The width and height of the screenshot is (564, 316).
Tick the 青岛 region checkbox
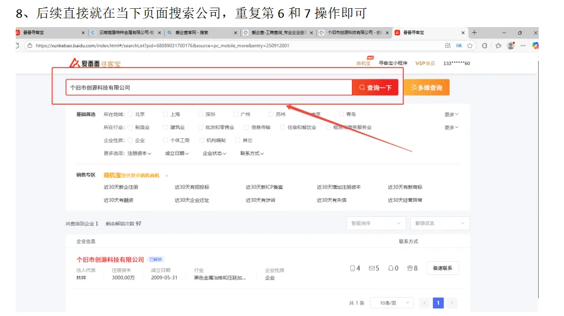341,114
